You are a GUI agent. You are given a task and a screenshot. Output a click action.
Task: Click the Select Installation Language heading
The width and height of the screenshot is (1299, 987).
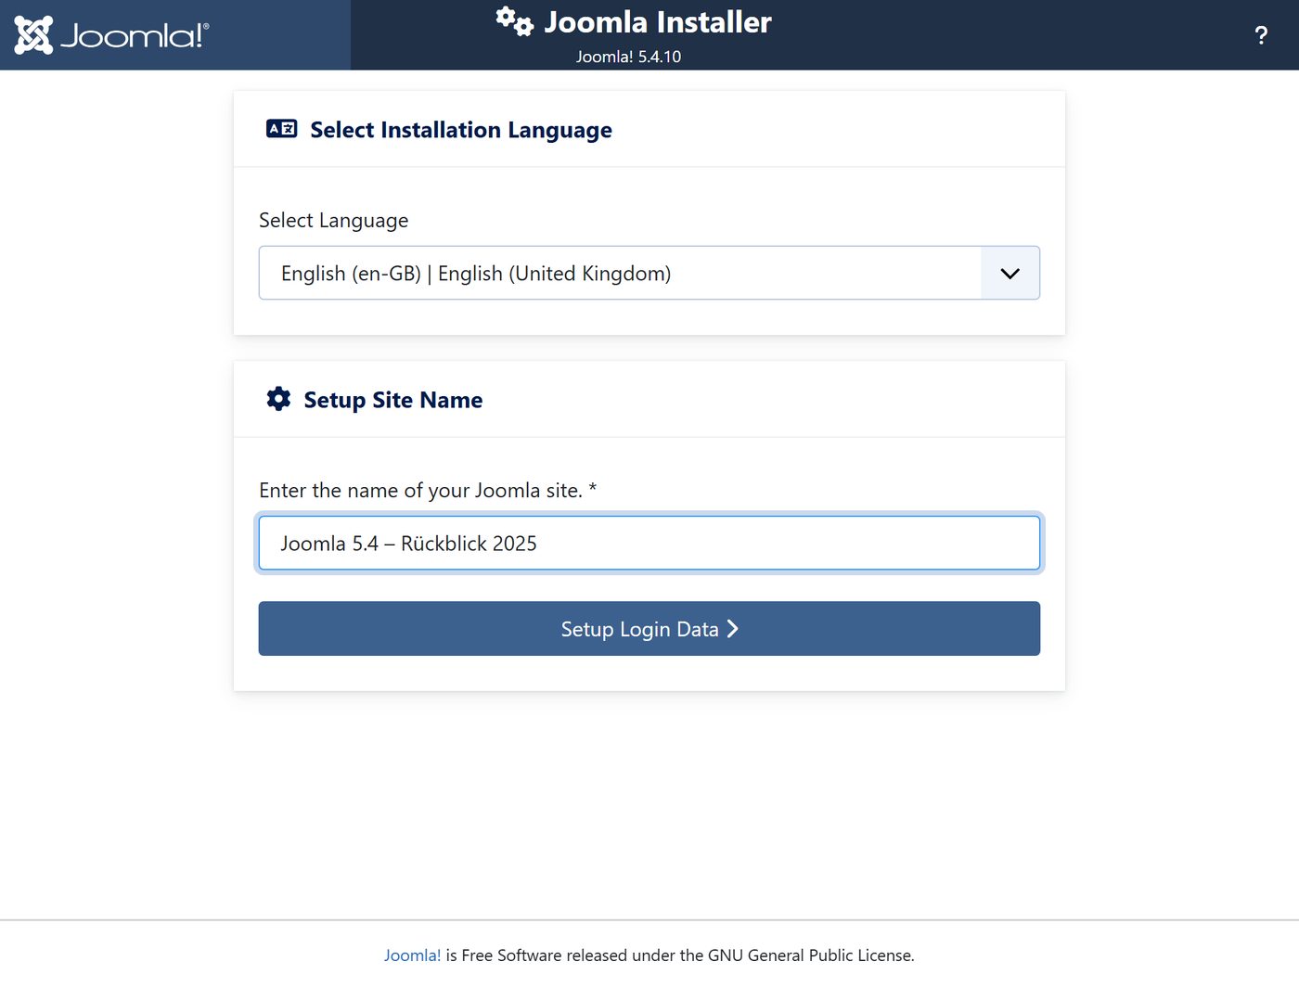pyautogui.click(x=461, y=130)
